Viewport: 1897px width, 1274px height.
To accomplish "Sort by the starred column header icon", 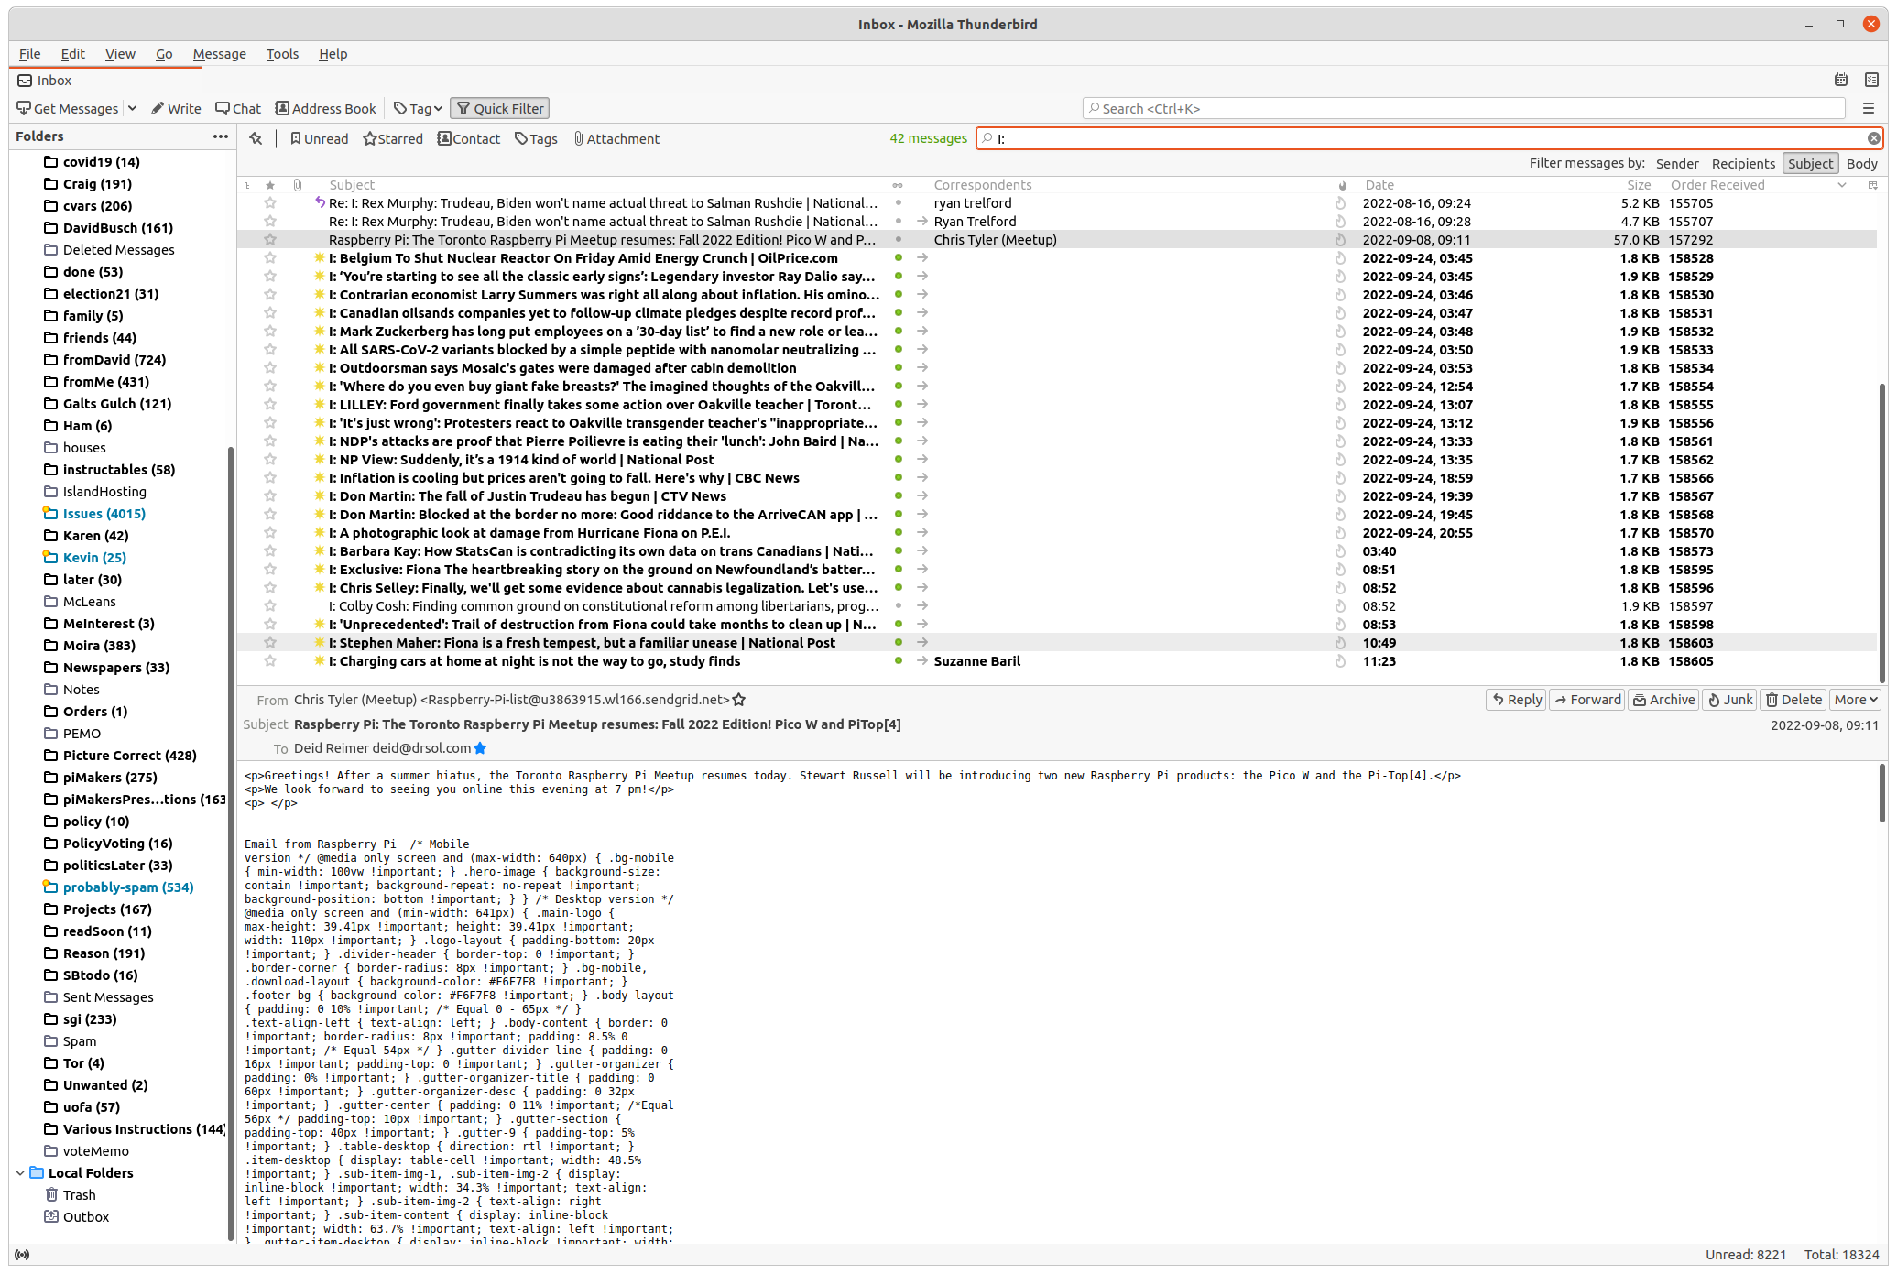I will 270,185.
